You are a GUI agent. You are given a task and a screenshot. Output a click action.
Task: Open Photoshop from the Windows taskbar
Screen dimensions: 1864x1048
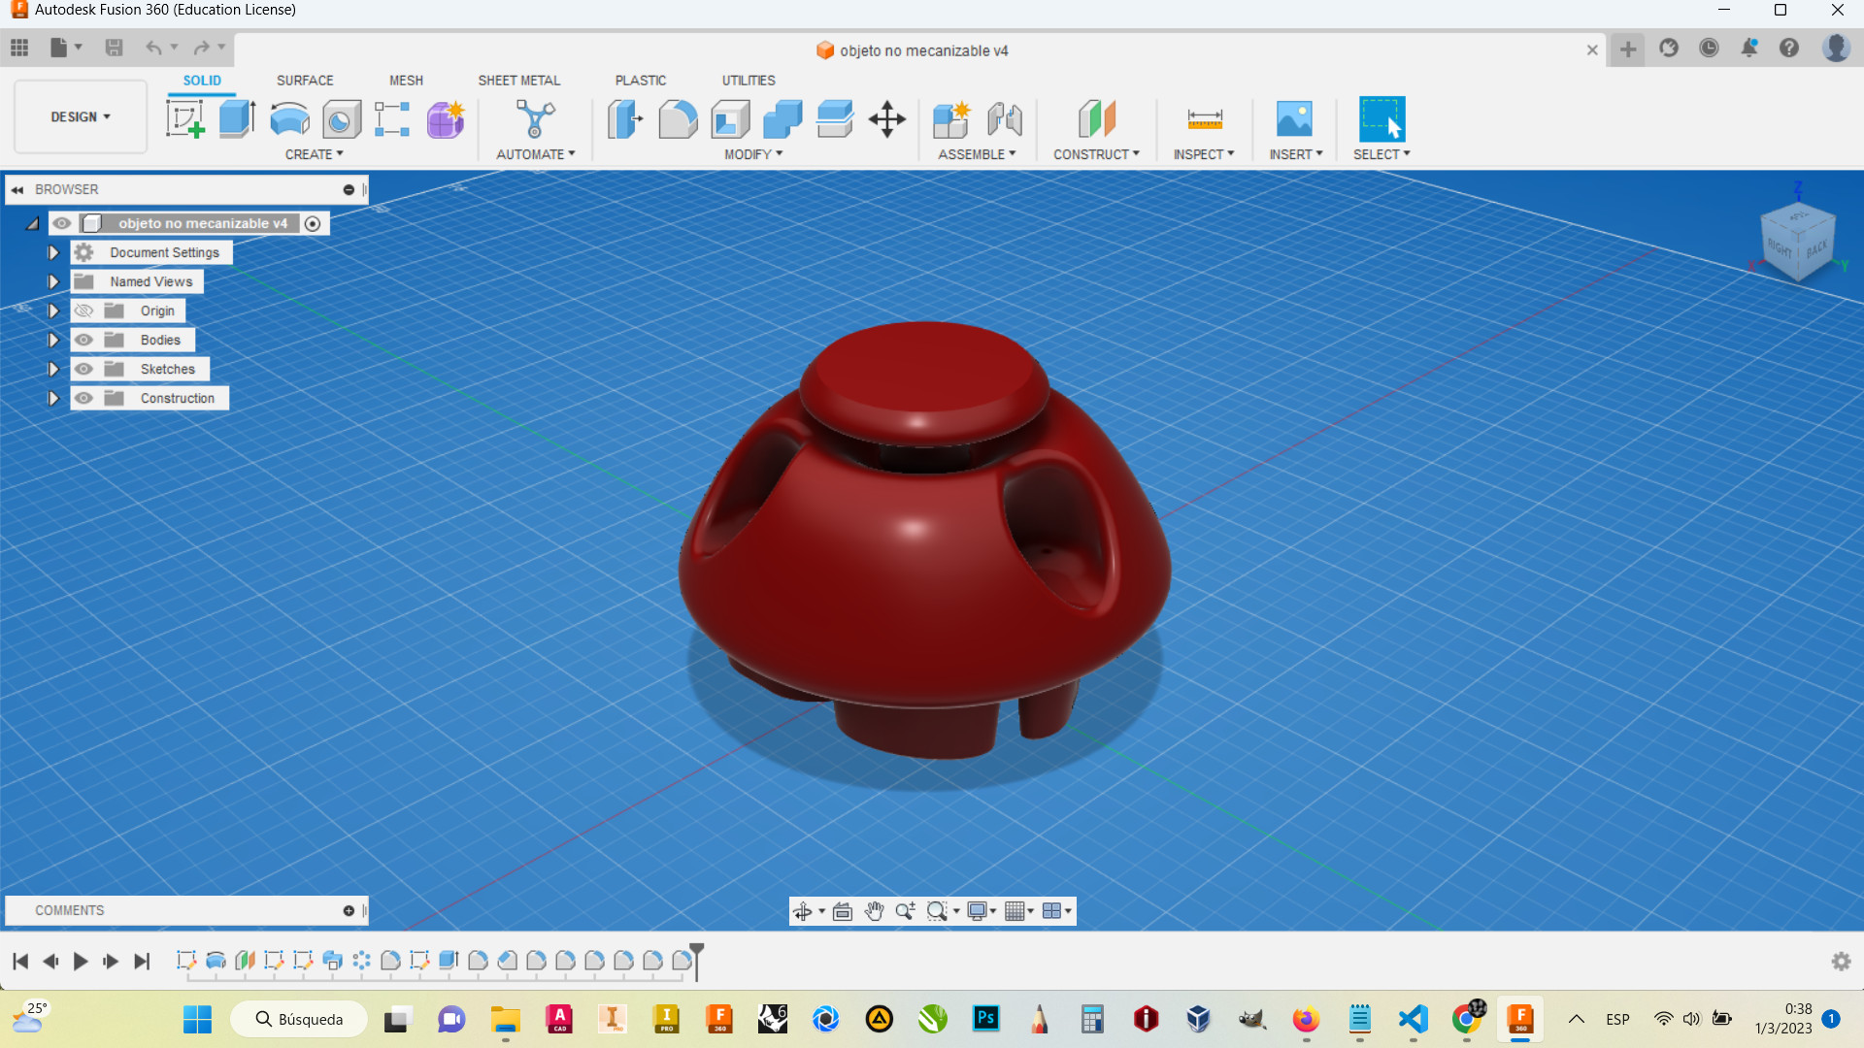point(985,1018)
